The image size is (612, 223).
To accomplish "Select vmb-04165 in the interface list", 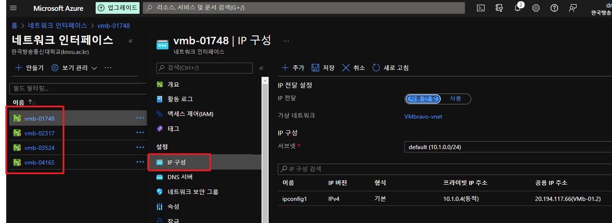I will coord(39,163).
